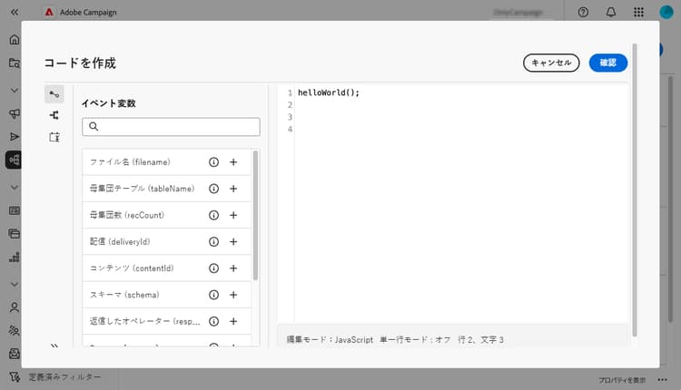Place cursor on helloWorld(); code line
Image resolution: width=681 pixels, height=390 pixels.
pos(329,93)
